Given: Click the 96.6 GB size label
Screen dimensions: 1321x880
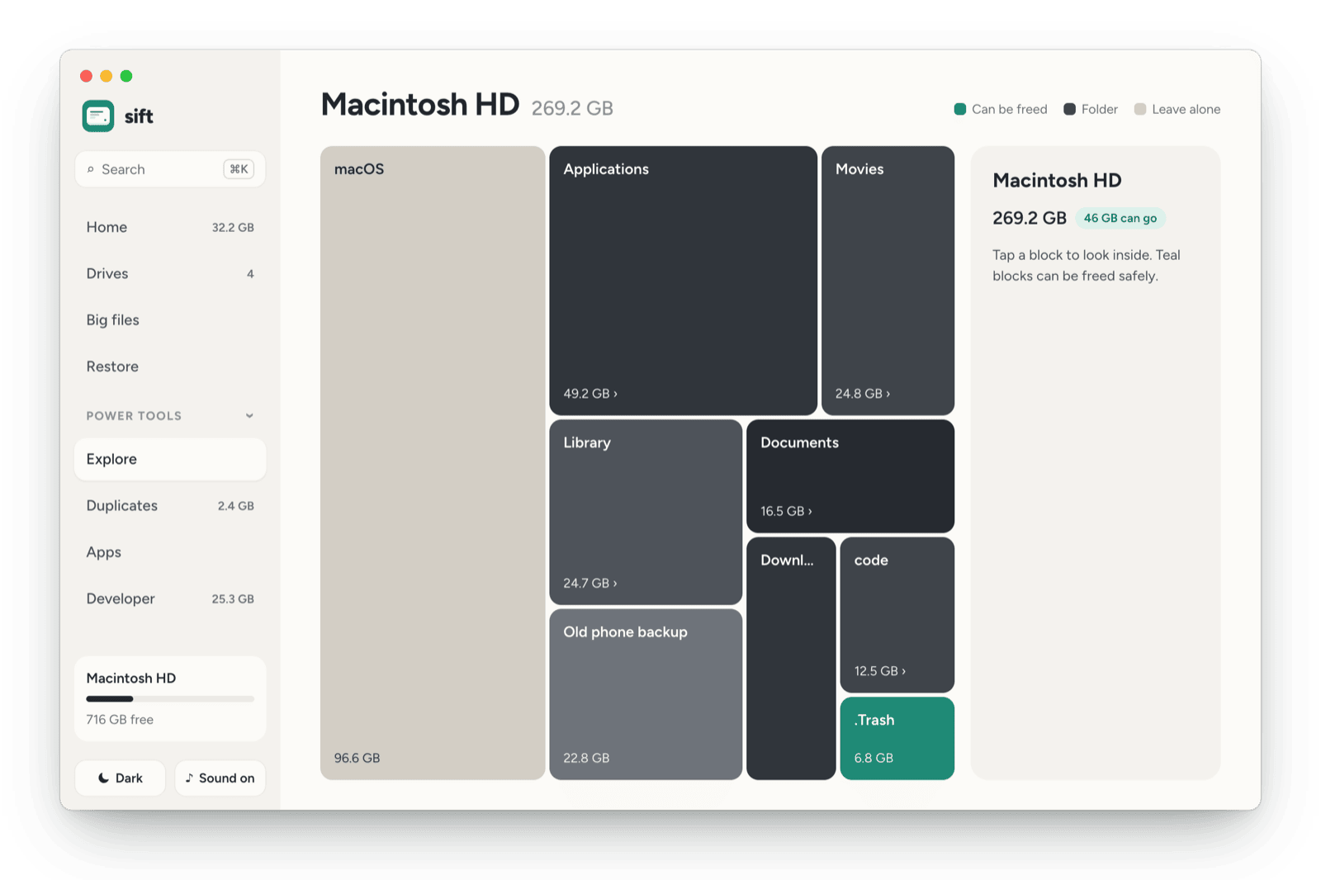Looking at the screenshot, I should 357,758.
